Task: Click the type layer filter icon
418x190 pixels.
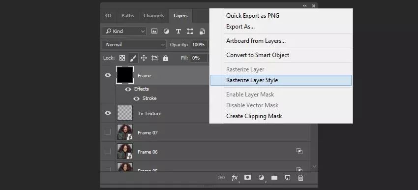Action: pyautogui.click(x=179, y=31)
